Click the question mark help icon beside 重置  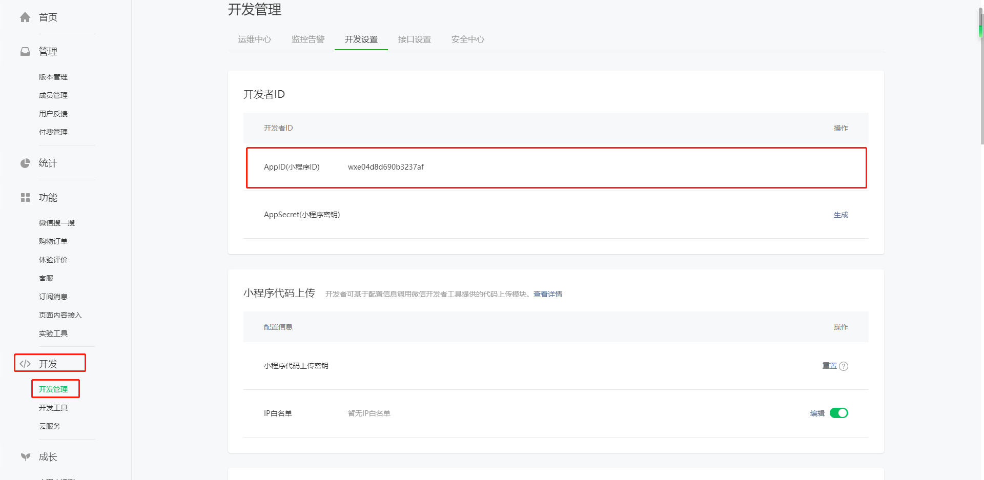844,366
